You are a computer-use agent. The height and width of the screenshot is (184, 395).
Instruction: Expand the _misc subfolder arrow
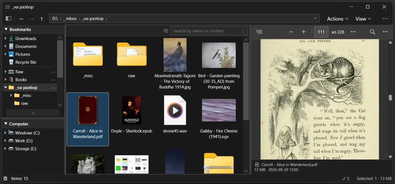pyautogui.click(x=11, y=95)
